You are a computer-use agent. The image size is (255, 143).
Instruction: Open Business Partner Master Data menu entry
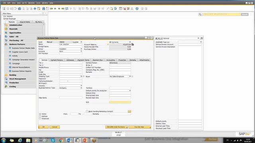click(23, 48)
